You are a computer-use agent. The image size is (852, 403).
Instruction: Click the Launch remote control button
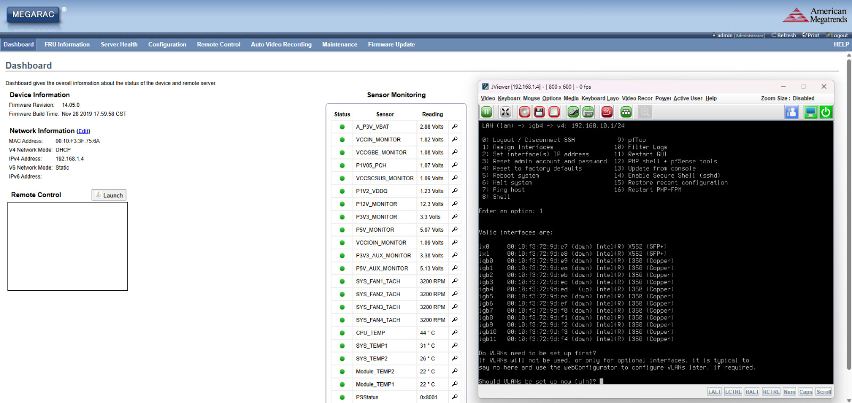click(x=109, y=195)
